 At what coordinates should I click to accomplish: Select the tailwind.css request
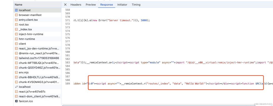(x=37, y=58)
